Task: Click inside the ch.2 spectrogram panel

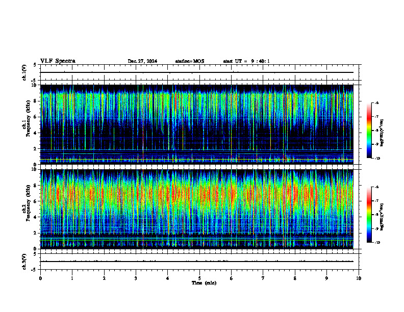Action: click(197, 209)
